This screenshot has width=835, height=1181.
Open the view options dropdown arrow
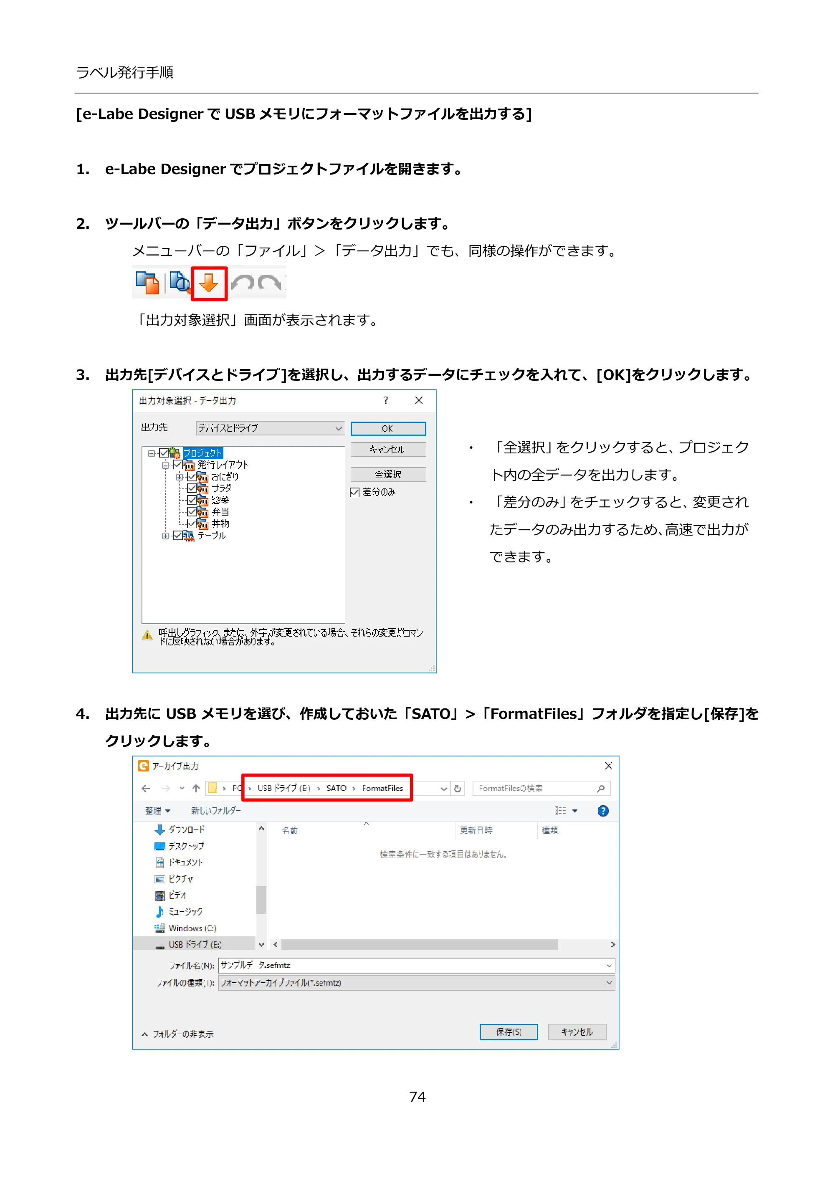[x=574, y=811]
